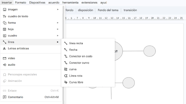Click the Línea rota polyline icon
186x104 pixels.
click(x=66, y=76)
